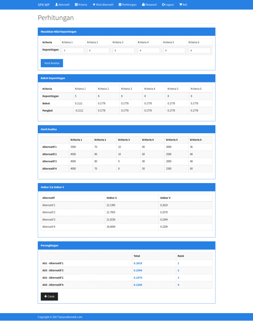
Task: Go to the Kriteria menu
Action: pyautogui.click(x=81, y=4)
